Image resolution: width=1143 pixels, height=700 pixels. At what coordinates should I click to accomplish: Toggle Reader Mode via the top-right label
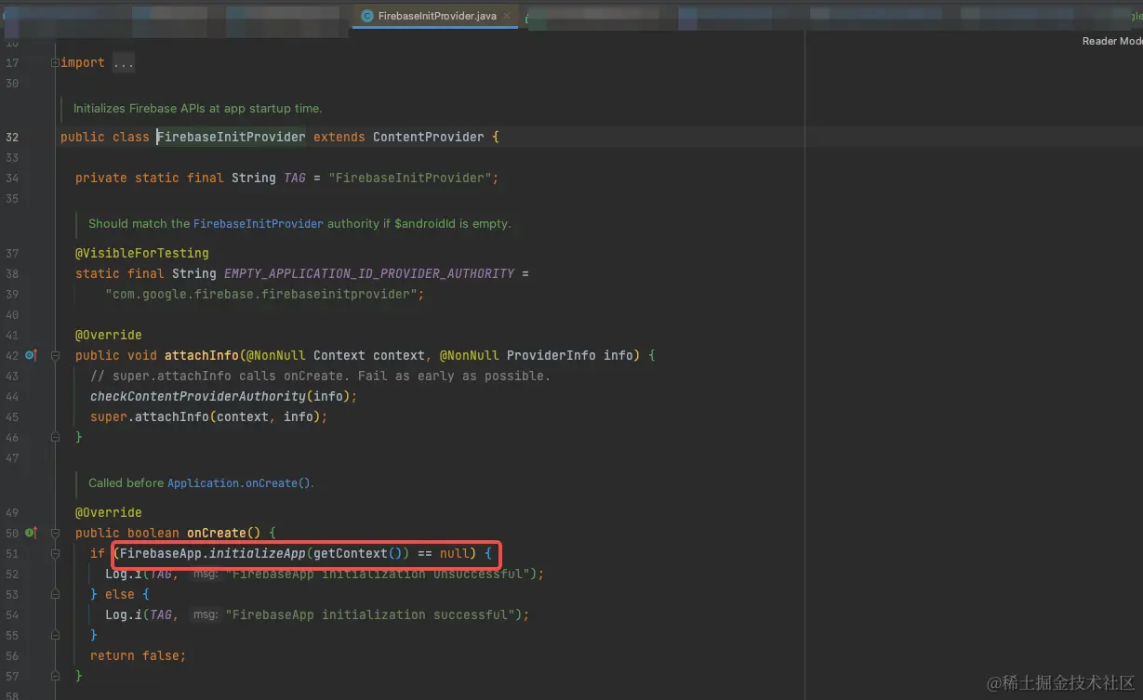coord(1112,40)
